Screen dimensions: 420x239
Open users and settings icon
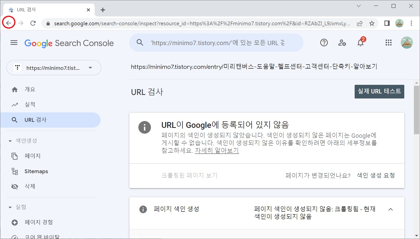[342, 43]
